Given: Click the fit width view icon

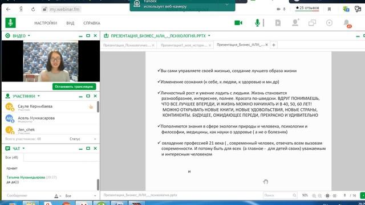Looking at the screenshot, I should coord(335,195).
